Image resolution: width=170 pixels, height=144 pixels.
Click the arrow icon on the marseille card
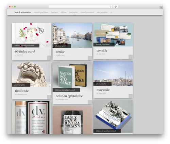[131, 96]
